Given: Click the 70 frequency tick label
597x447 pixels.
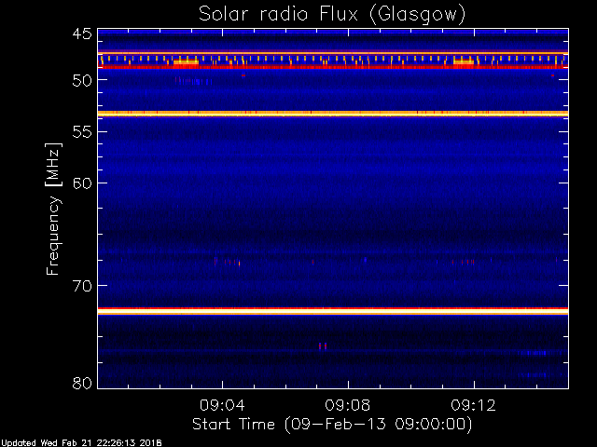Looking at the screenshot, I should coord(82,286).
